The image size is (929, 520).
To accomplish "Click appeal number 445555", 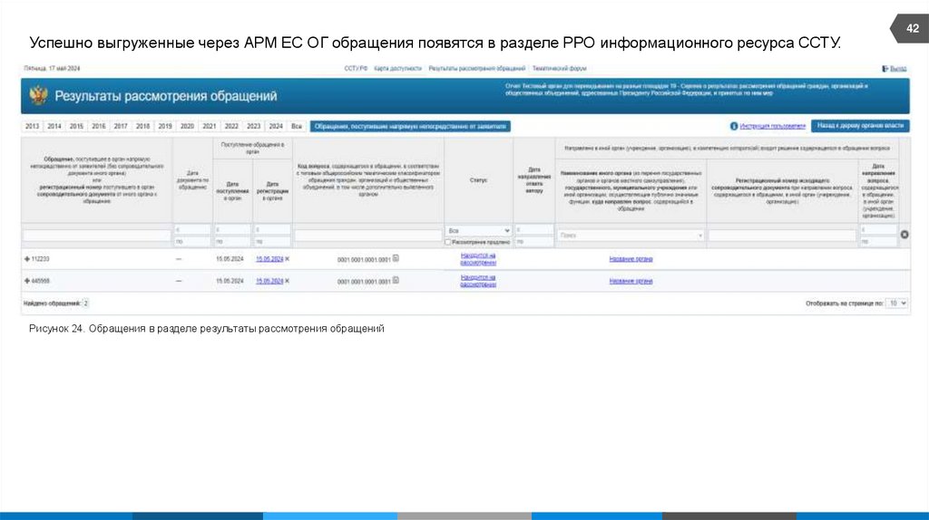I will (x=40, y=281).
